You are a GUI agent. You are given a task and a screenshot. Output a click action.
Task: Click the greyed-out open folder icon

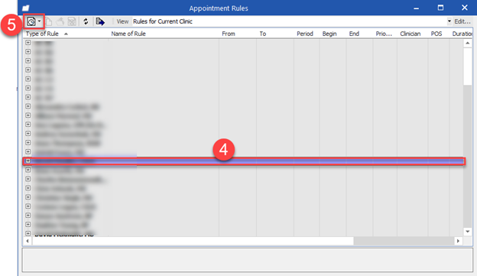click(60, 21)
